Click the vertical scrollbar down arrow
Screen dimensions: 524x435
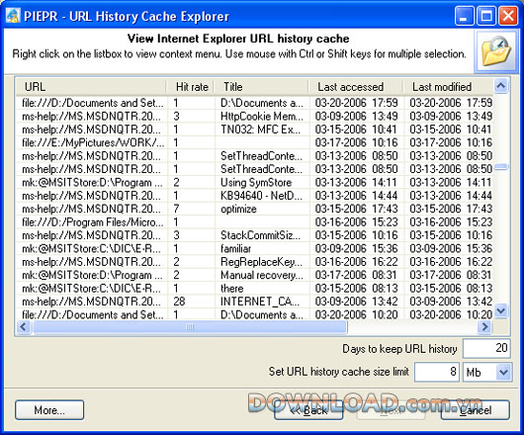click(x=500, y=310)
